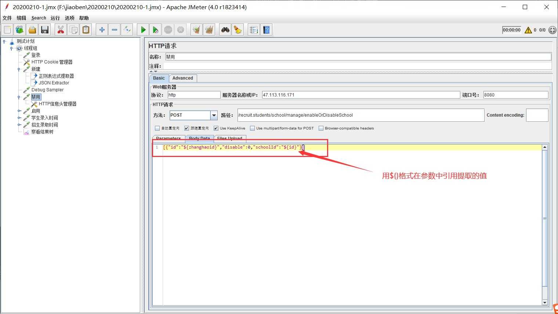Switch to the Parameters tab
The width and height of the screenshot is (558, 314).
click(x=169, y=138)
